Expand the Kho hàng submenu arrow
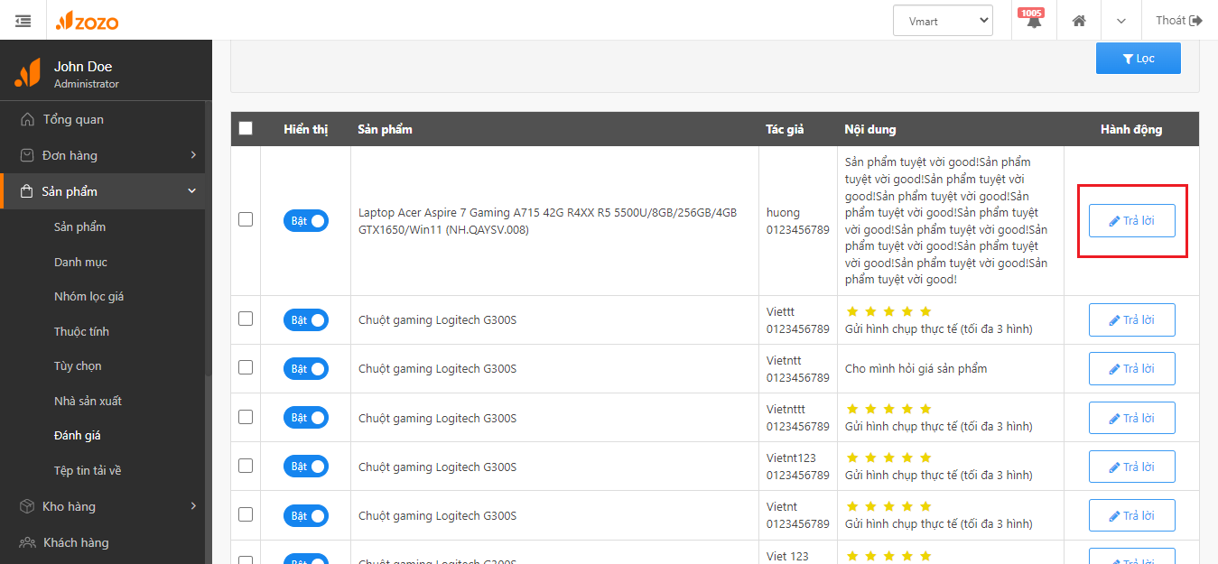Viewport: 1218px width, 564px height. click(192, 506)
